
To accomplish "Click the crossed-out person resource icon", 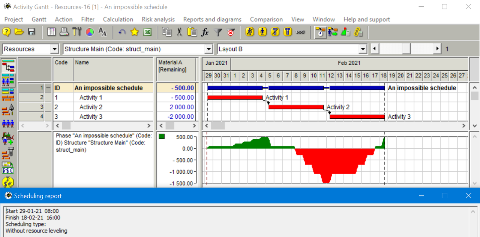I will (250, 32).
